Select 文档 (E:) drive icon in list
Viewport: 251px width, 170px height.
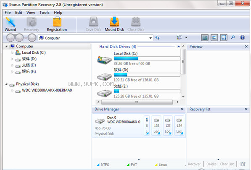click(x=104, y=93)
